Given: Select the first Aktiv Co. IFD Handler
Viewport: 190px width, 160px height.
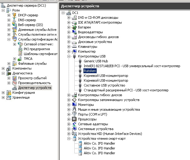Looking at the screenshot, I should click(99, 143).
